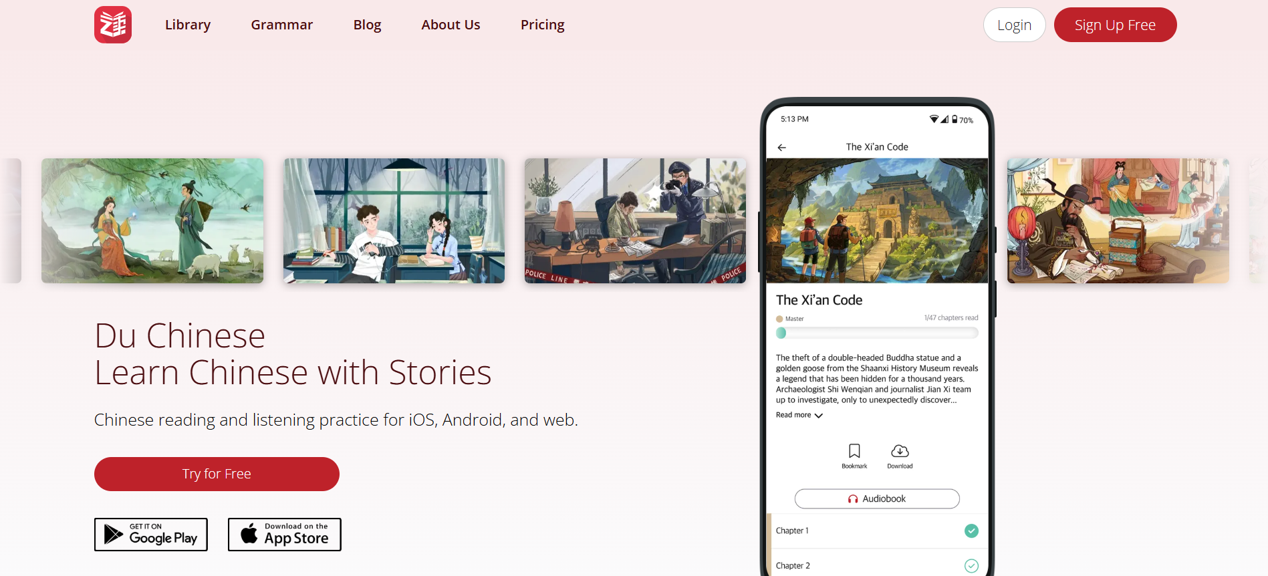This screenshot has height=576, width=1268.
Task: Click the Google Play store badge
Action: pyautogui.click(x=151, y=535)
